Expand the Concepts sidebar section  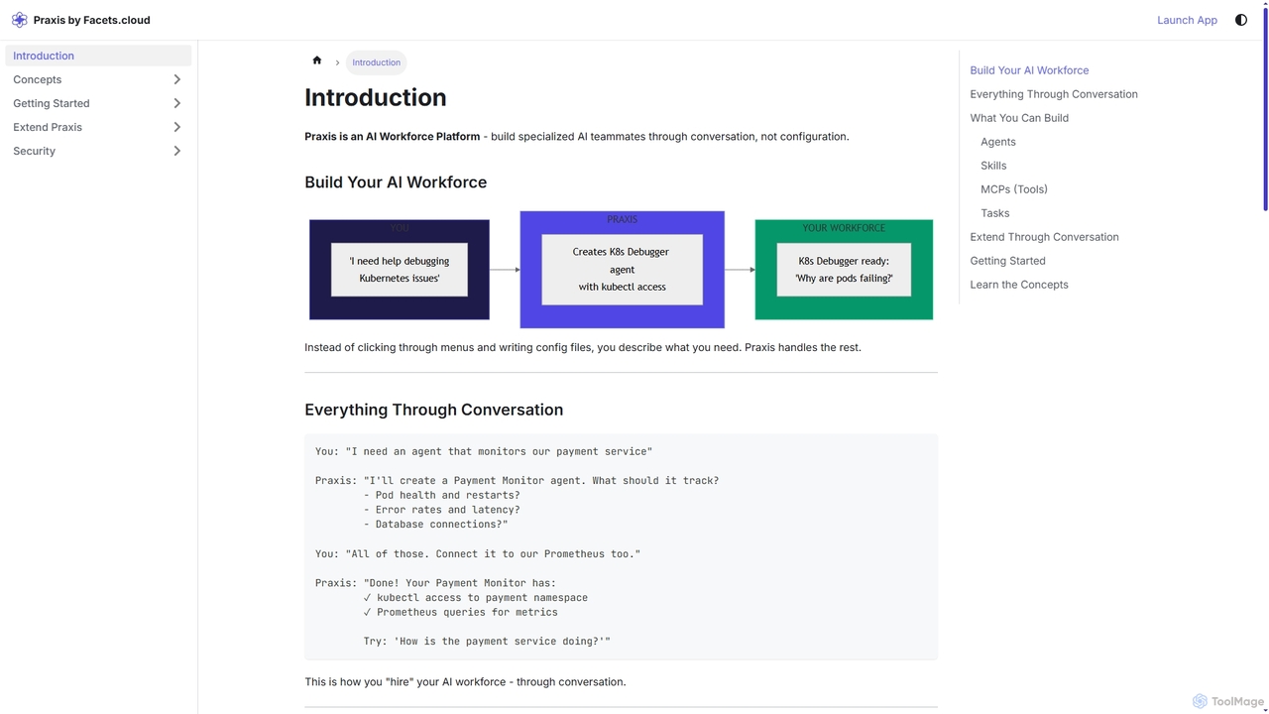coord(177,79)
